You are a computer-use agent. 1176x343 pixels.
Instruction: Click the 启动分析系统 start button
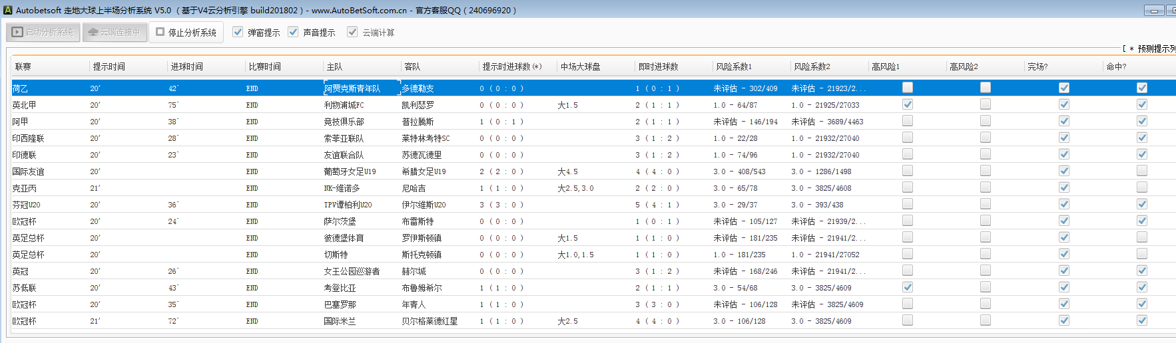pos(43,32)
